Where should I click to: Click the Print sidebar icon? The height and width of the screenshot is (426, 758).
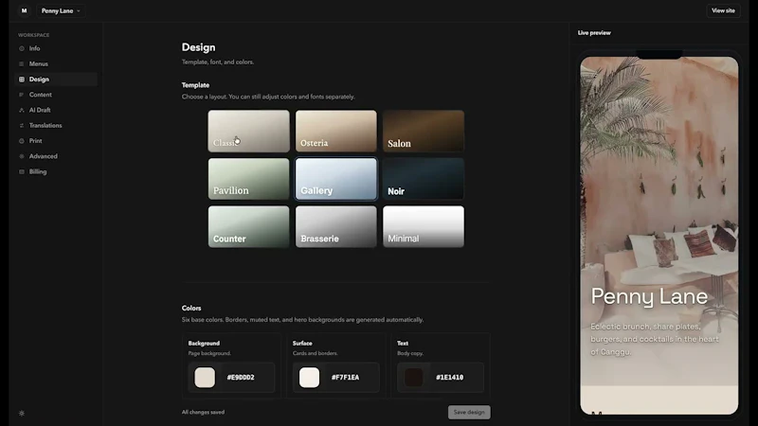[x=21, y=141]
